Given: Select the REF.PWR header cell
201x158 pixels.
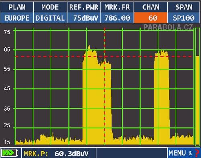Looking at the screenshot, I should [x=84, y=7].
